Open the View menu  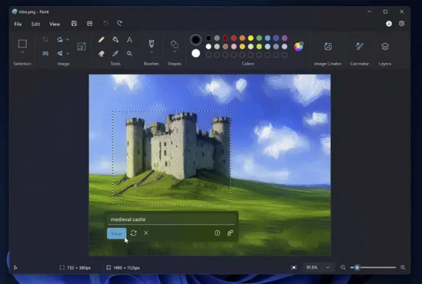pyautogui.click(x=55, y=24)
